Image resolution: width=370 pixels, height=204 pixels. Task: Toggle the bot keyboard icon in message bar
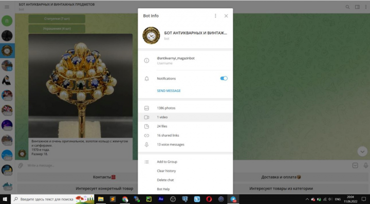click(x=355, y=165)
